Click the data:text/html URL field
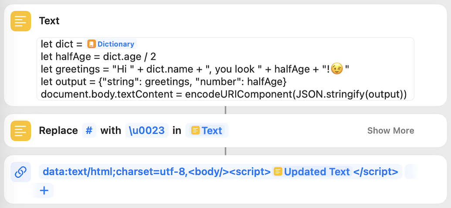This screenshot has width=451, height=208. [220, 172]
